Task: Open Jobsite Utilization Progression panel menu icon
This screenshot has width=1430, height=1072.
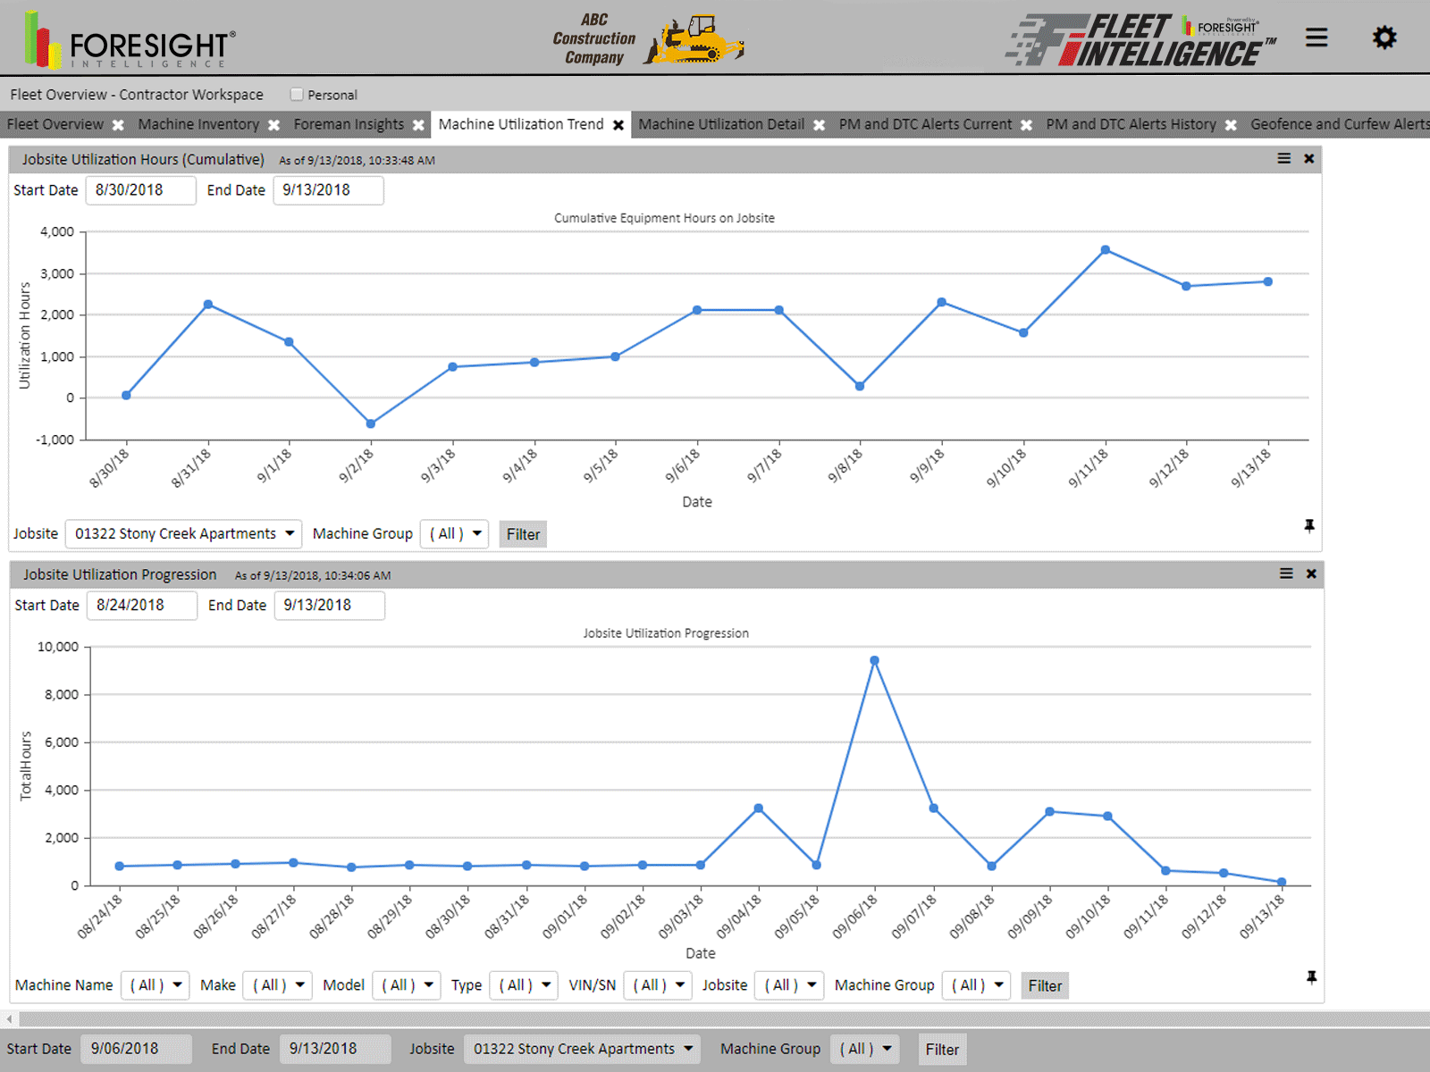Action: pos(1286,574)
